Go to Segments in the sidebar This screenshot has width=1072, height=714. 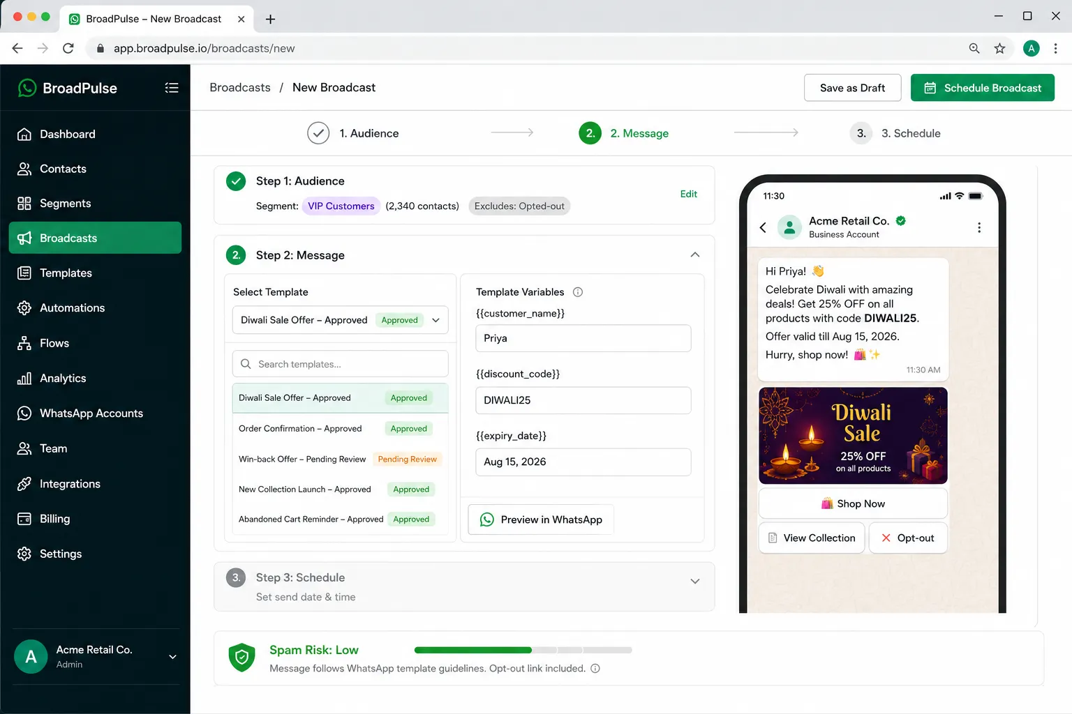coord(95,204)
